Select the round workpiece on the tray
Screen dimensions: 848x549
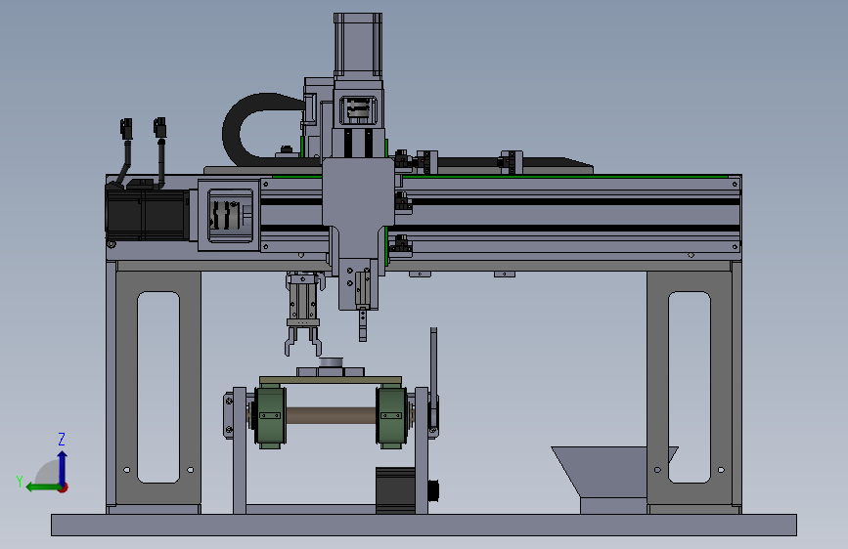coord(331,362)
